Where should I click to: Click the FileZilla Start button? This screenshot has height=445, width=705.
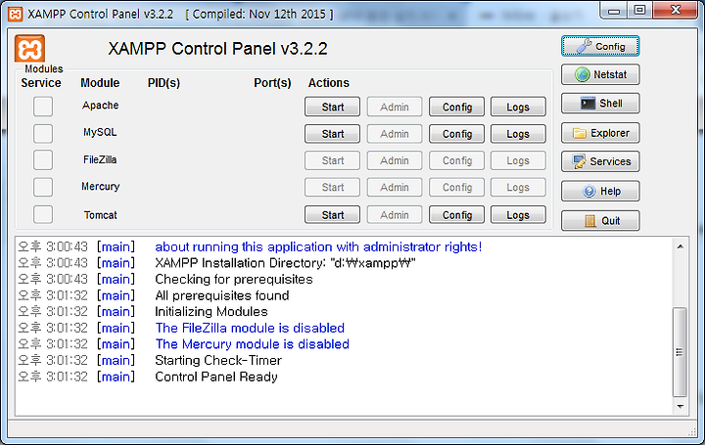(x=332, y=160)
